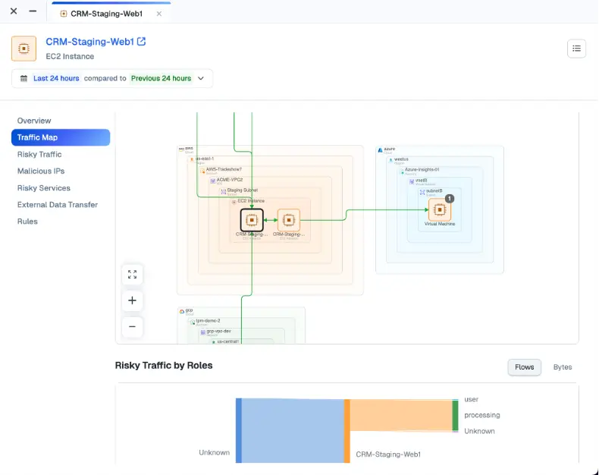Viewport: 599px width, 475px height.
Task: Open CRM-Staging-Web1 external link icon
Action: click(141, 41)
